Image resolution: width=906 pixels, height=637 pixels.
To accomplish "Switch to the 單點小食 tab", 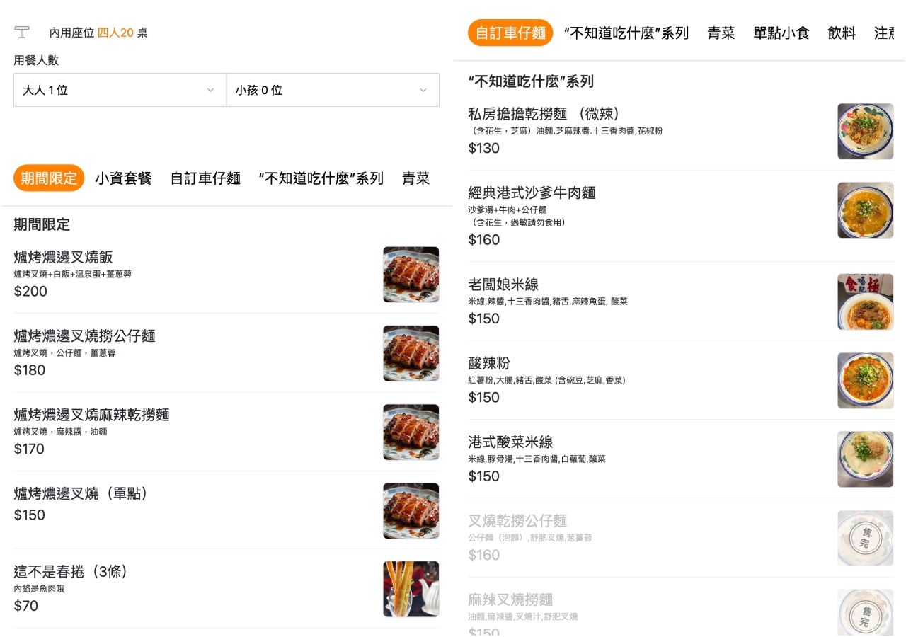I will click(x=781, y=33).
